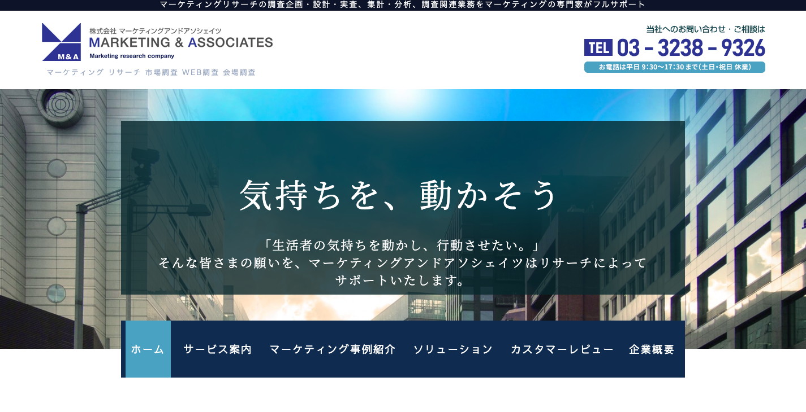806x412 pixels.
Task: Open the サービス案内 menu item
Action: coord(218,349)
